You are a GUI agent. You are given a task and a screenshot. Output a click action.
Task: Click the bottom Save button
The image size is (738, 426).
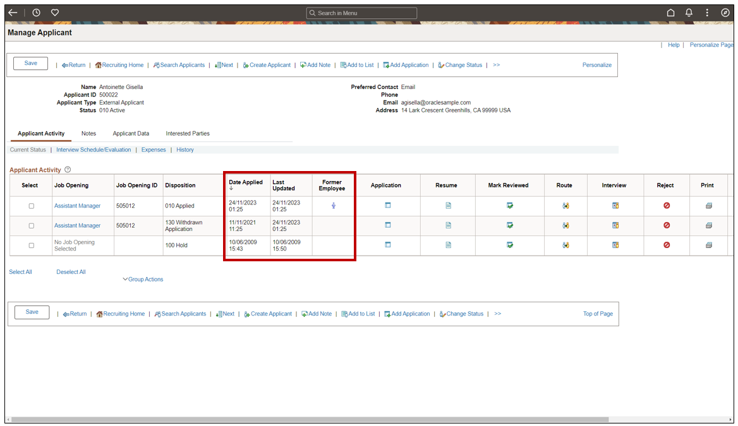(x=32, y=312)
